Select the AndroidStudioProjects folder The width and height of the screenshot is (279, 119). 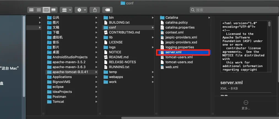(72, 57)
